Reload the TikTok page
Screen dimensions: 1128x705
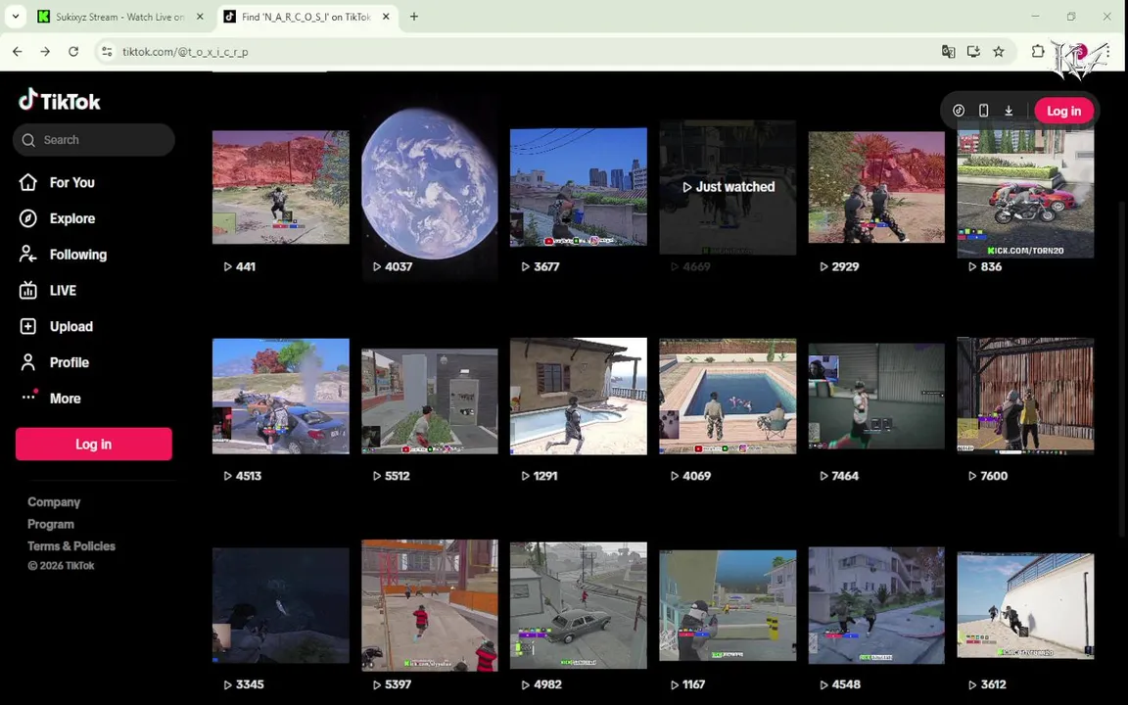tap(73, 52)
